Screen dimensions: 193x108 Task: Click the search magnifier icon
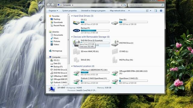[162, 5]
